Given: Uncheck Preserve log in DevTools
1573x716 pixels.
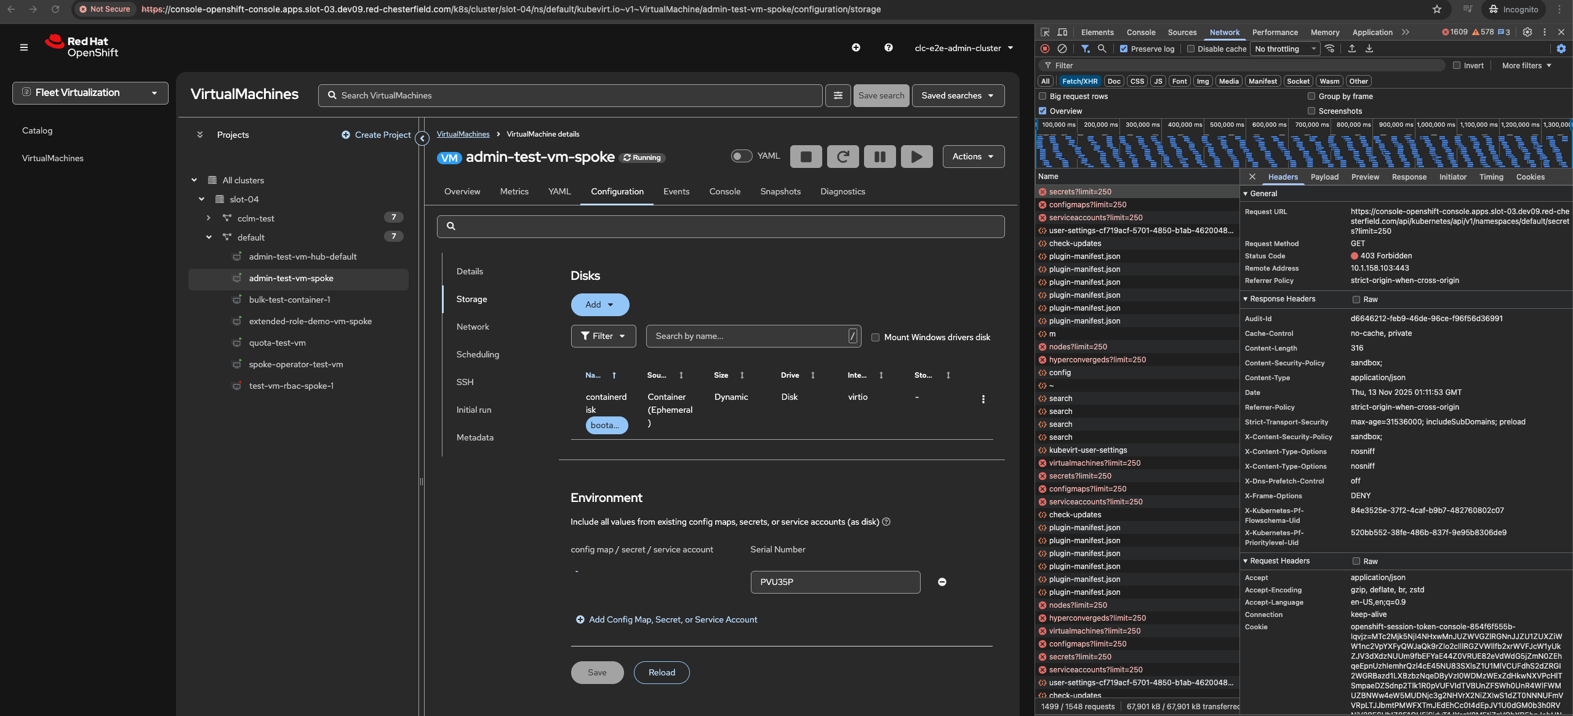Looking at the screenshot, I should [1124, 49].
